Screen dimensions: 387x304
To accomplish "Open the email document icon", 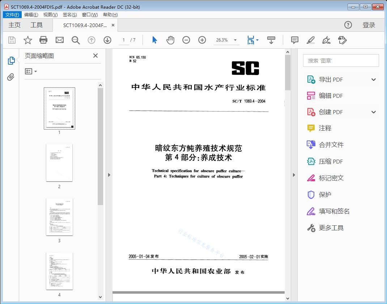I will point(59,40).
